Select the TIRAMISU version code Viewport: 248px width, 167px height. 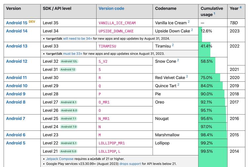coord(107,46)
